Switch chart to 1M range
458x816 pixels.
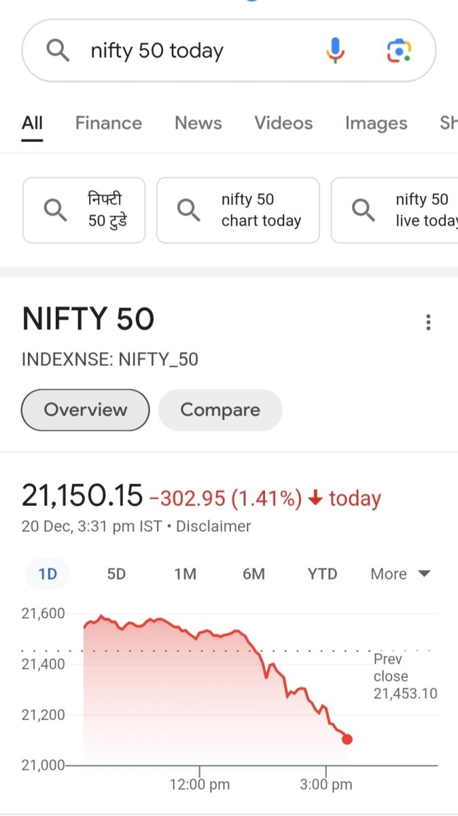(185, 574)
